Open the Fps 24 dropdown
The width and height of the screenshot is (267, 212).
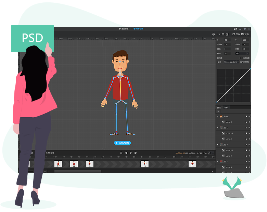click(209, 153)
